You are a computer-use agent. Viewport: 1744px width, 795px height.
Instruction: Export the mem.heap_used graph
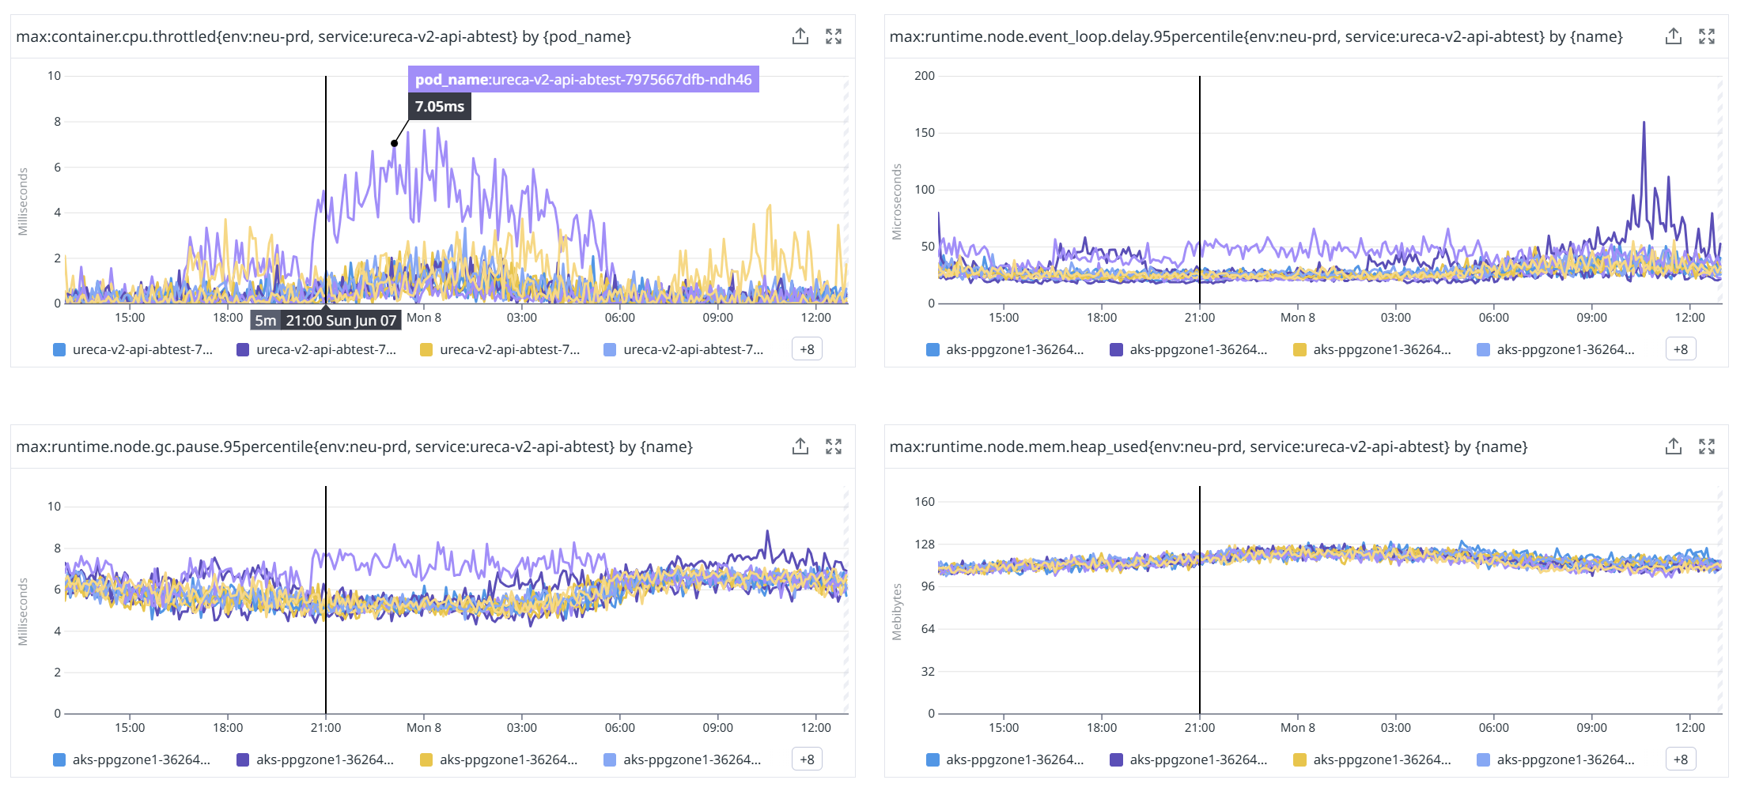pyautogui.click(x=1674, y=446)
